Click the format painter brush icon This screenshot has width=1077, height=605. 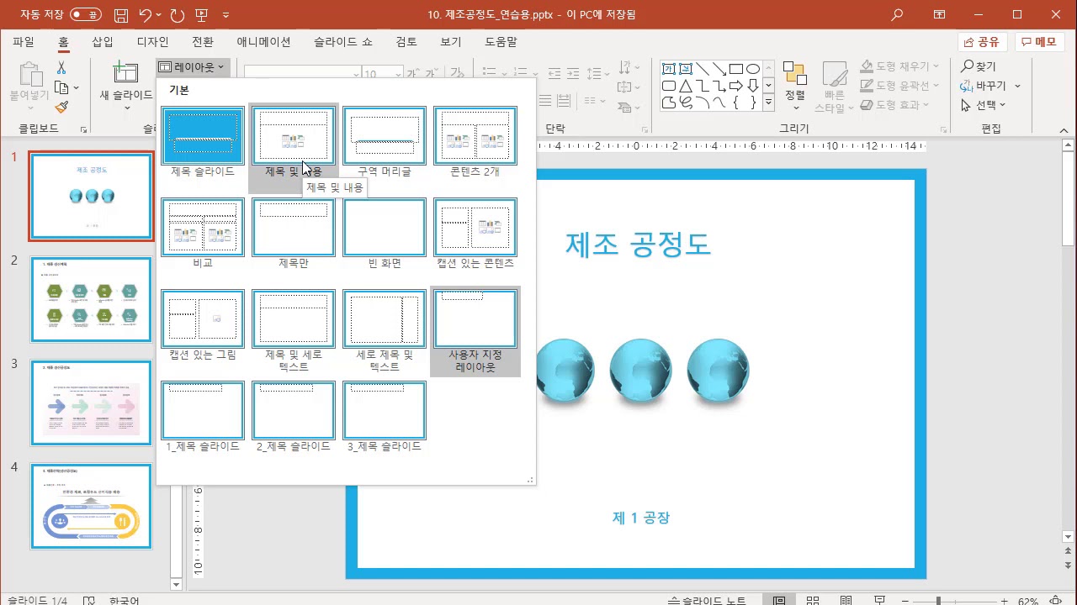point(61,107)
